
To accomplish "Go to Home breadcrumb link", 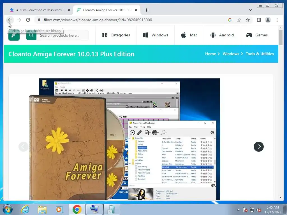I will [210, 54].
